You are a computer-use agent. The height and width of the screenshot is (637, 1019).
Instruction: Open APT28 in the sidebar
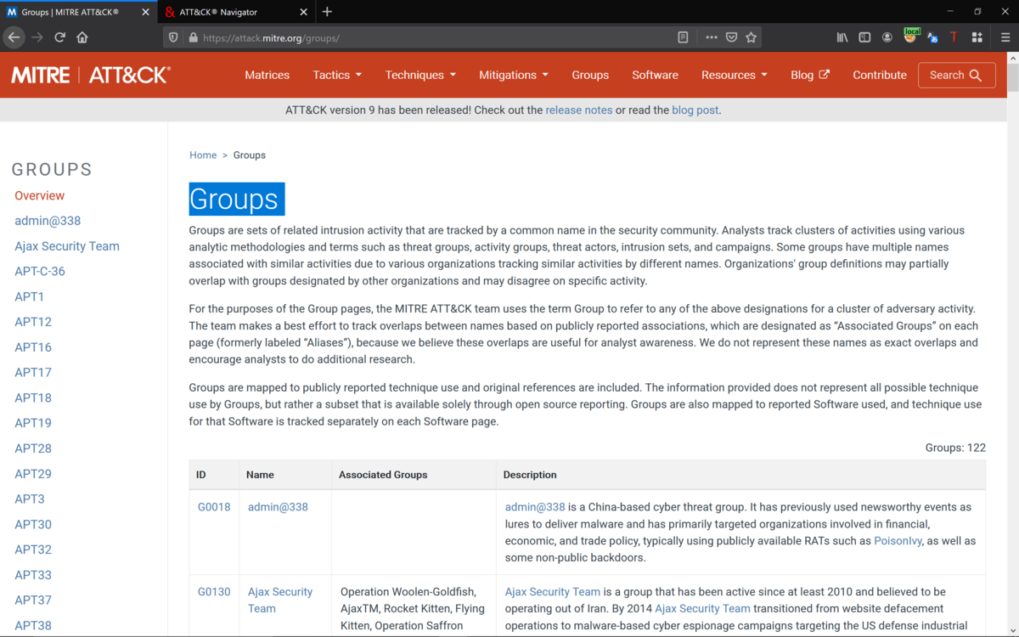click(33, 448)
